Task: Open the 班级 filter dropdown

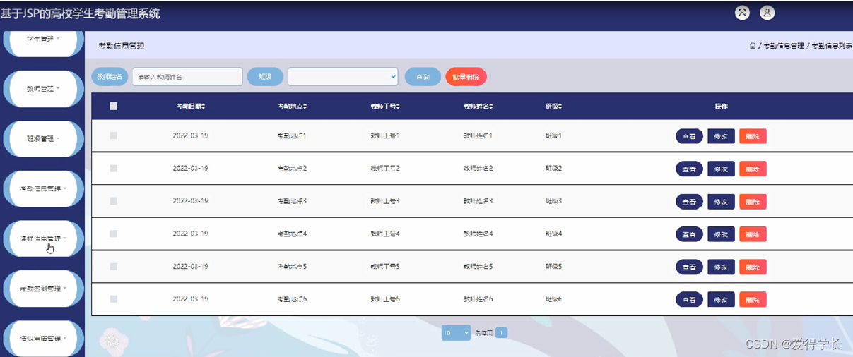Action: [343, 76]
